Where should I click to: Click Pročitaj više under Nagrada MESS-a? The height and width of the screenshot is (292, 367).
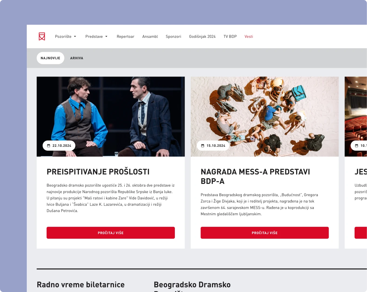(x=265, y=233)
